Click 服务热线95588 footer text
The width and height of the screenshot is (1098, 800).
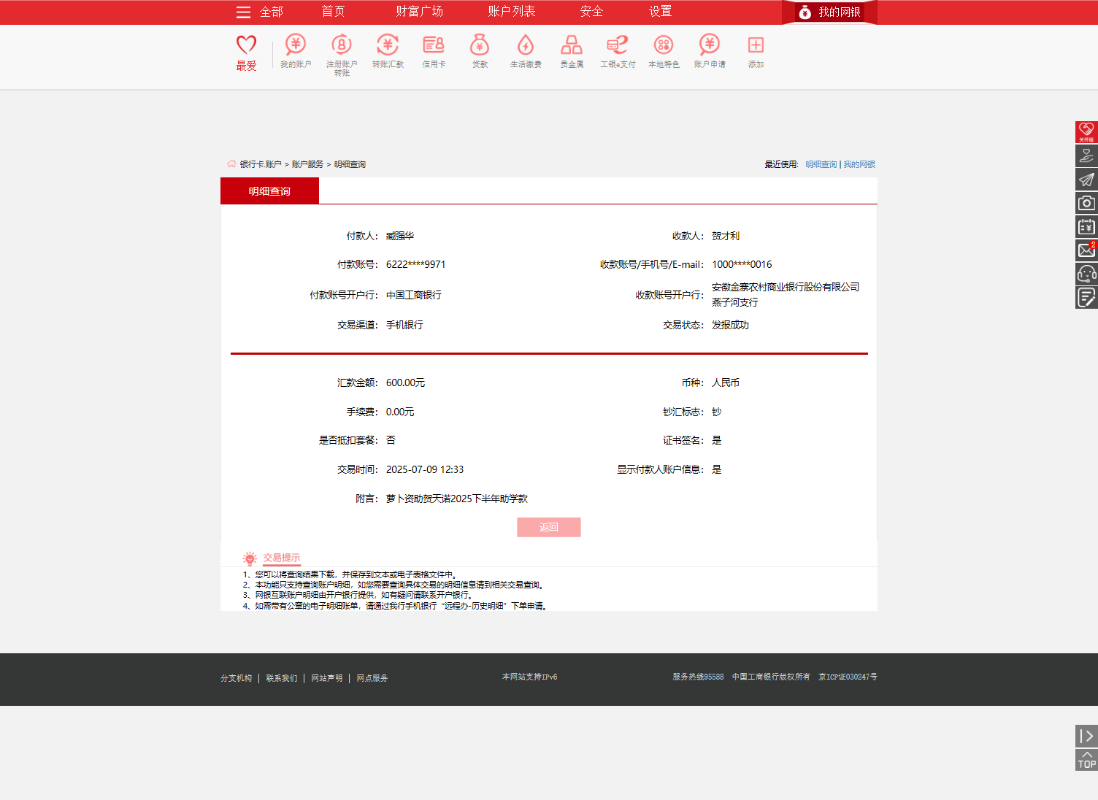click(698, 677)
